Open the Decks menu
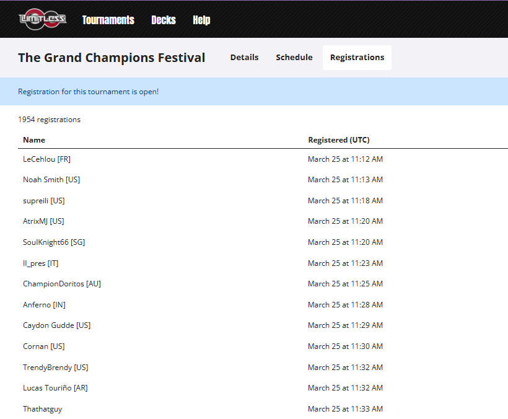 (x=164, y=20)
